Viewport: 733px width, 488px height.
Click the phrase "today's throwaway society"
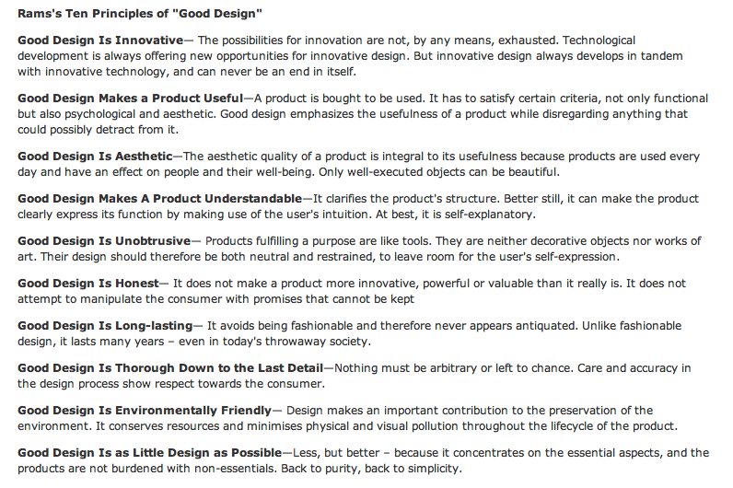click(295, 342)
